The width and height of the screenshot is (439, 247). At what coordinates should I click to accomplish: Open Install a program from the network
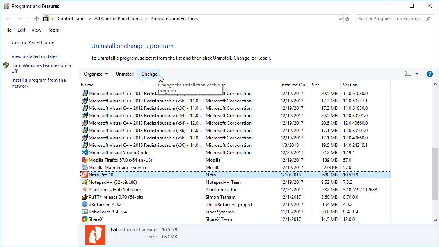pyautogui.click(x=39, y=83)
